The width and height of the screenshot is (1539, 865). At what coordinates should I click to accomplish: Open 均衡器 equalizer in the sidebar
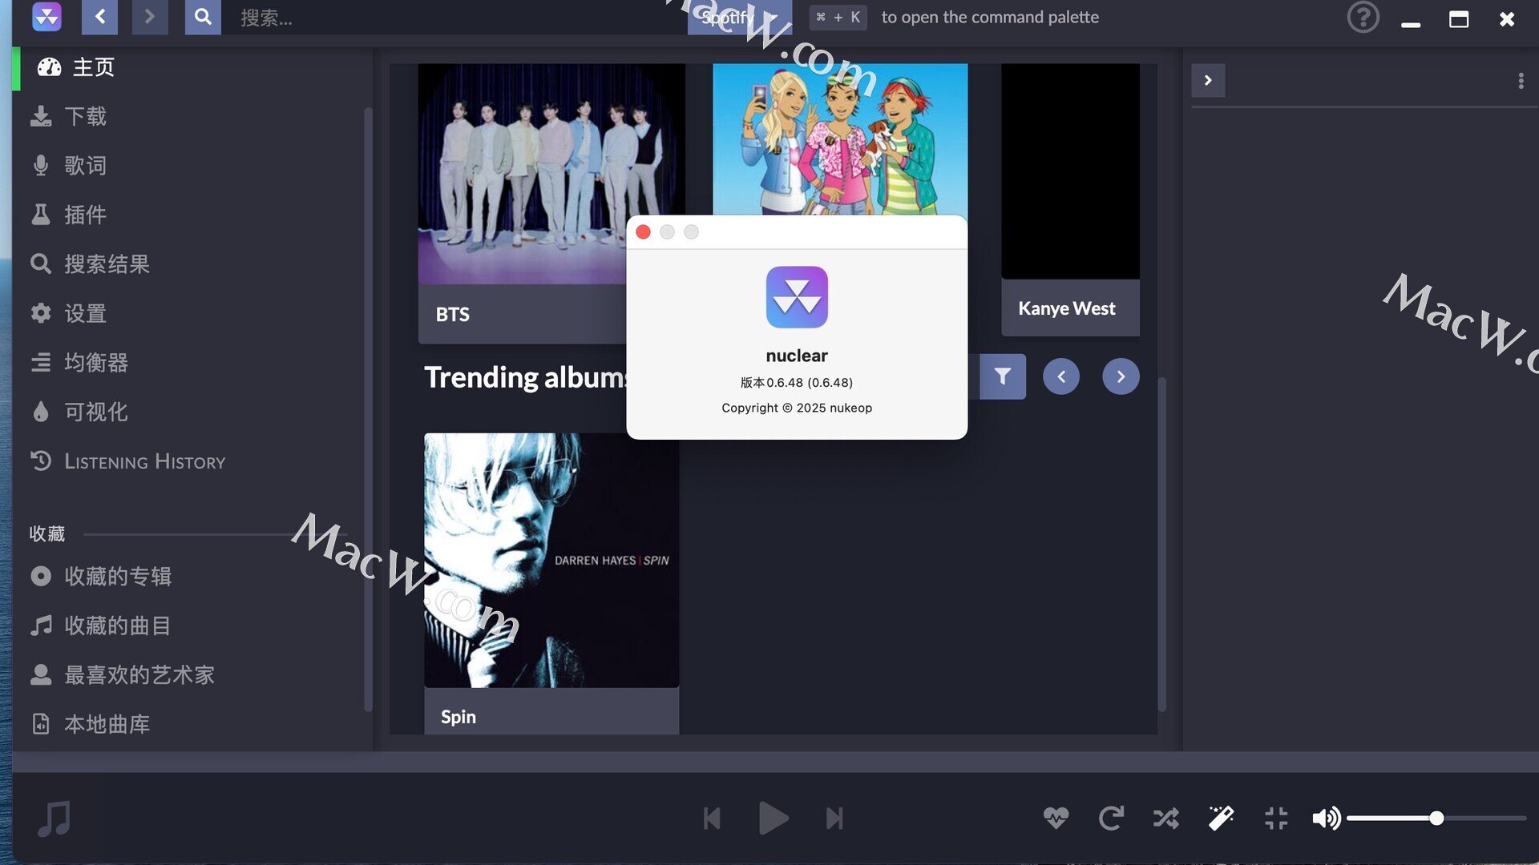[x=192, y=363]
